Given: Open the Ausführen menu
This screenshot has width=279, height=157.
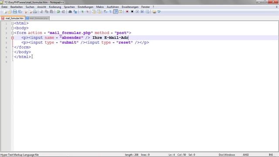Looking at the screenshot, I should pos(112,7).
